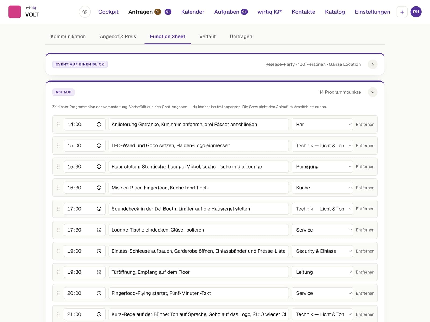Click the Fingerfood-Flying startet description field
Viewport: 430px width, 322px height.
pyautogui.click(x=199, y=293)
